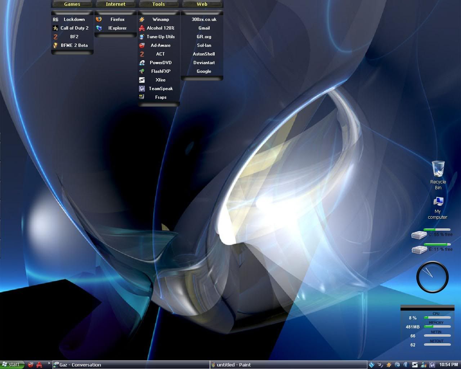Collapse the Internet menu header
This screenshot has width=461, height=369.
pos(116,4)
